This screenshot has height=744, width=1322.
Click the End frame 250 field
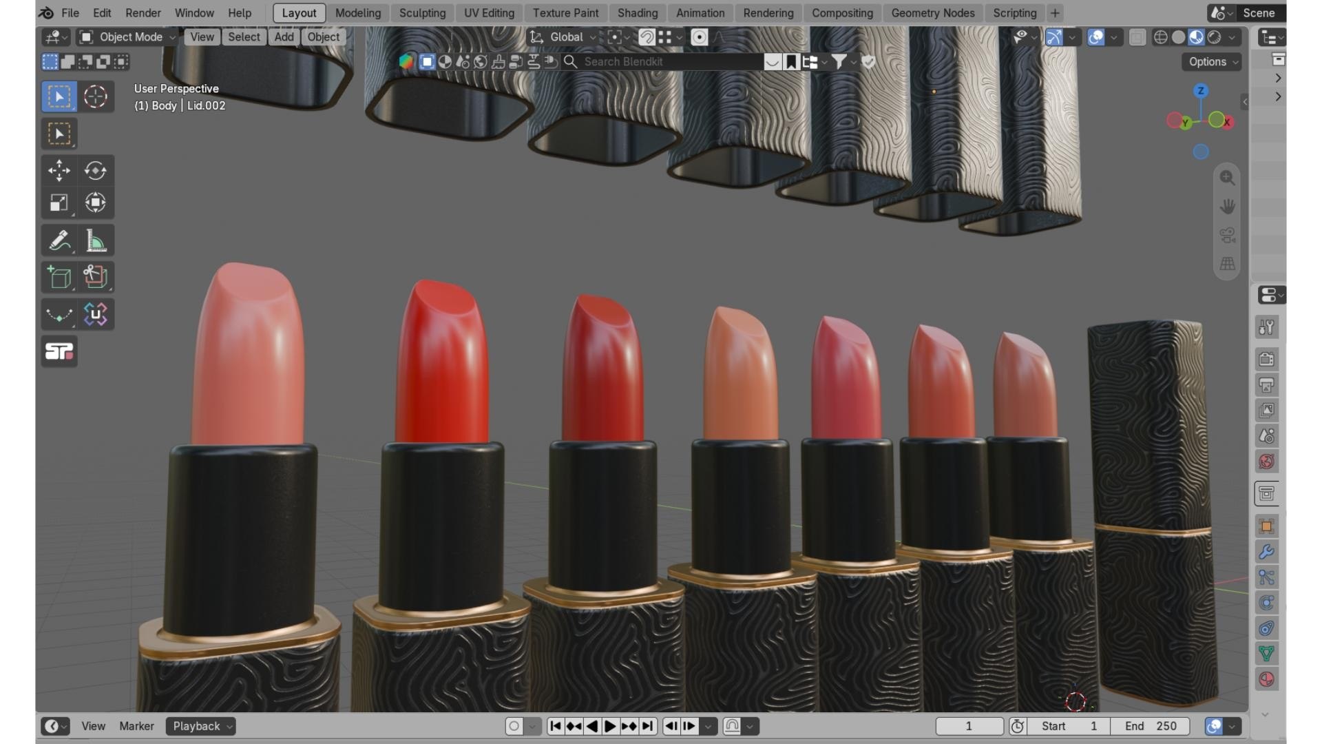(x=1150, y=726)
